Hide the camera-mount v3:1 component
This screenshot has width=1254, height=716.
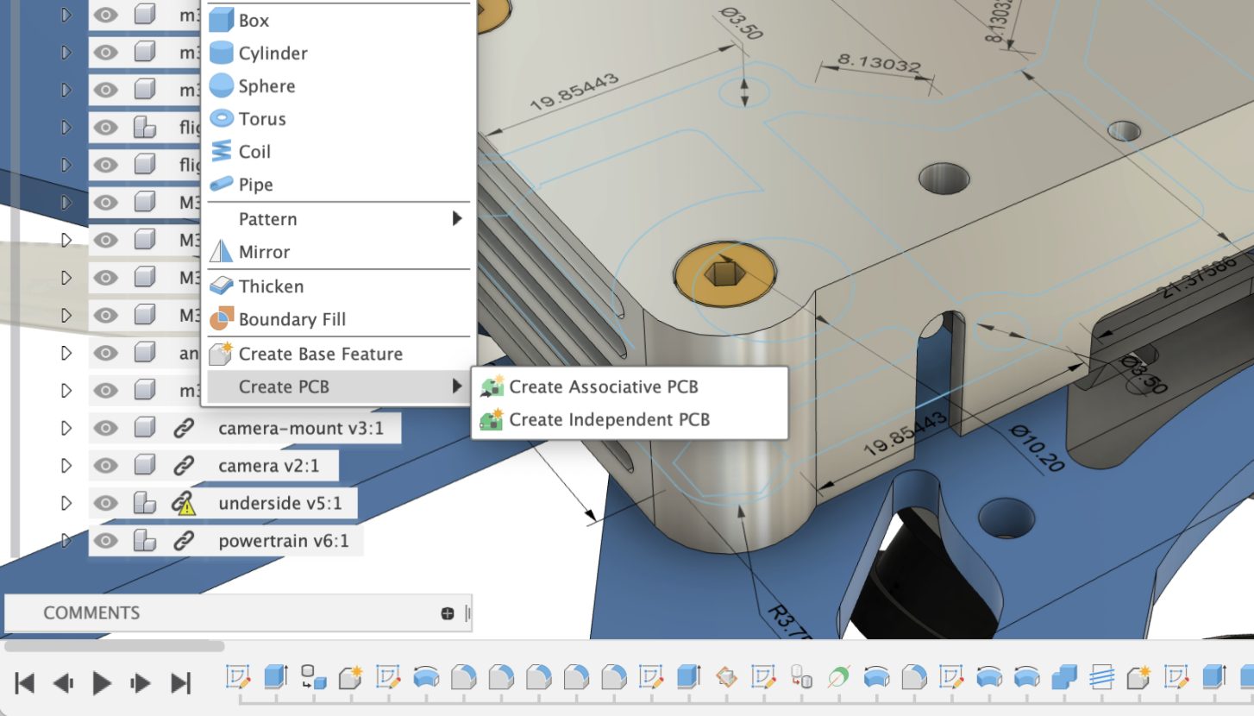tap(105, 428)
